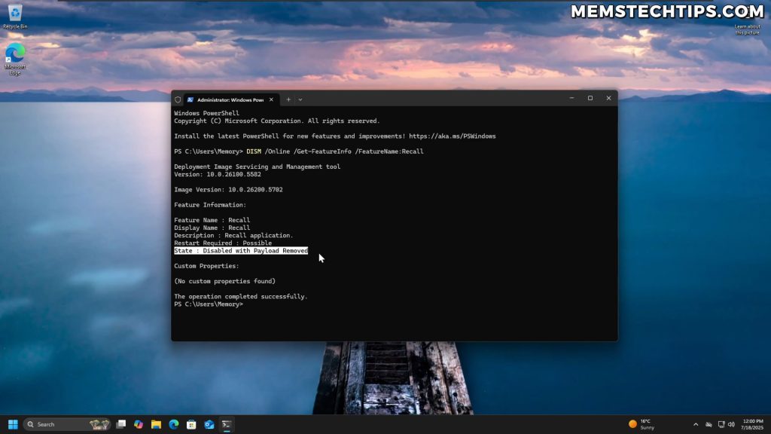Open the Recycle Bin on the desktop
This screenshot has height=434, width=771.
(x=14, y=17)
